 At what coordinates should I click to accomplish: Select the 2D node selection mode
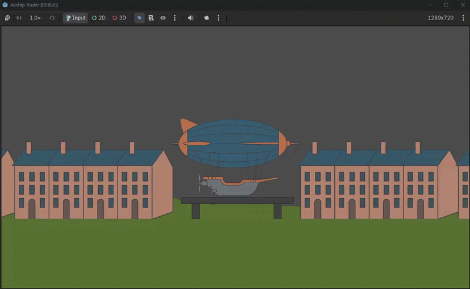(99, 18)
